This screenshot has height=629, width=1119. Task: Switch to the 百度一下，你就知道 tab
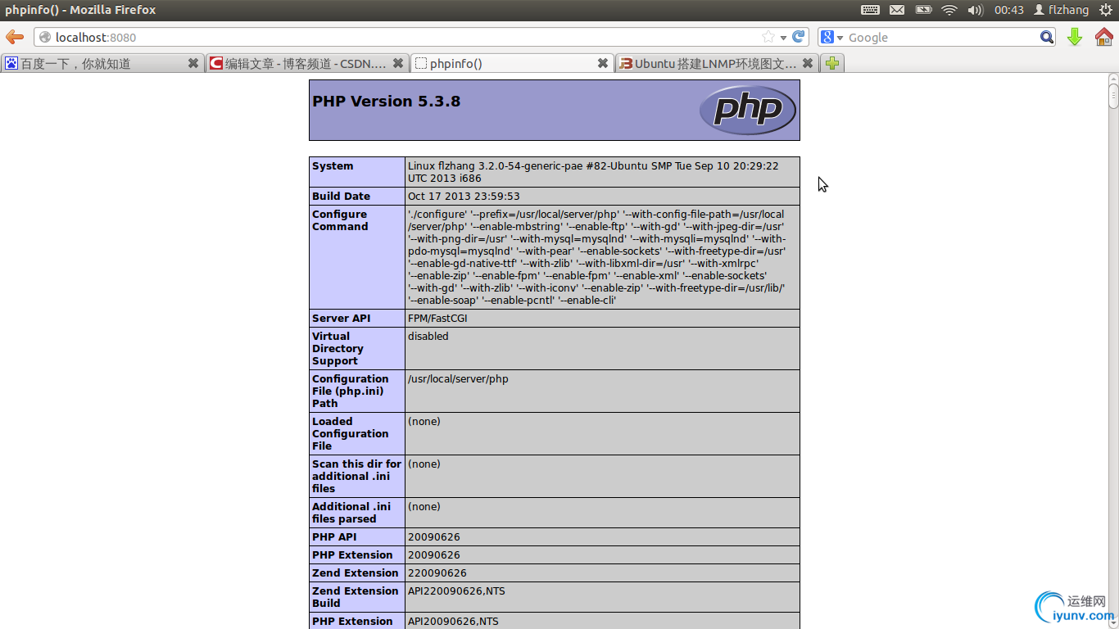(102, 63)
